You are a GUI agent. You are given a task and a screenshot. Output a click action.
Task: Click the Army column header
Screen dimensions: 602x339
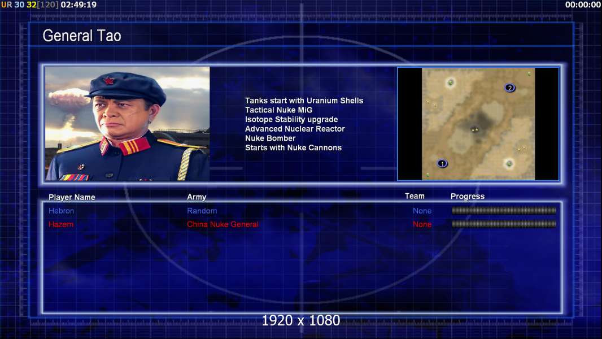click(x=197, y=197)
